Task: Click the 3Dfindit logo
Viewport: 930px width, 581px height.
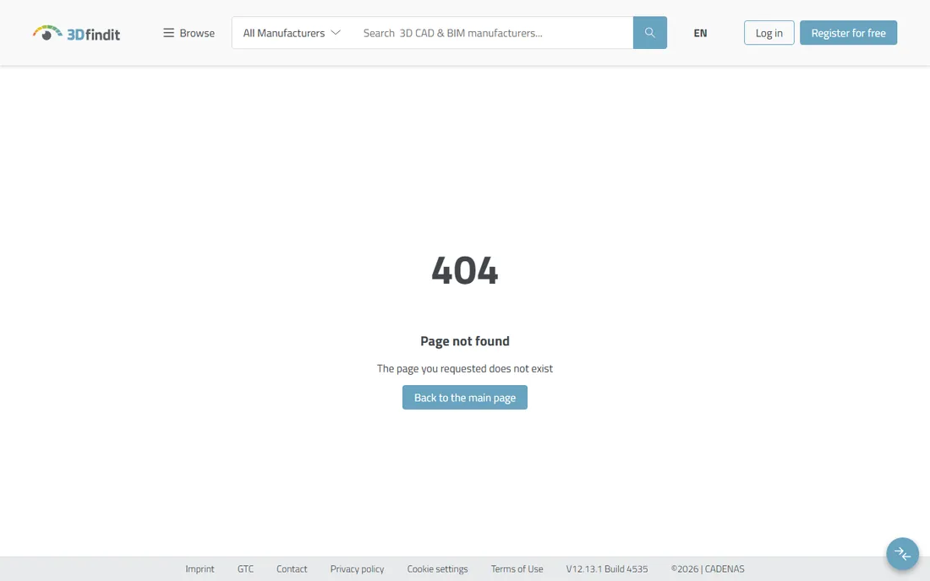Action: click(76, 33)
